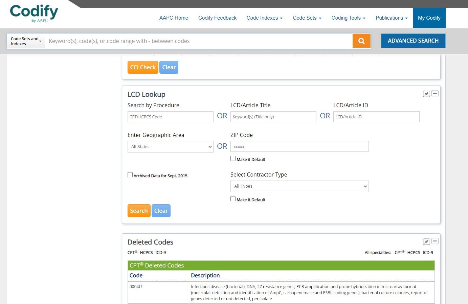Expand the Code Sets and Indexes selector
The height and width of the screenshot is (304, 468).
[25, 41]
